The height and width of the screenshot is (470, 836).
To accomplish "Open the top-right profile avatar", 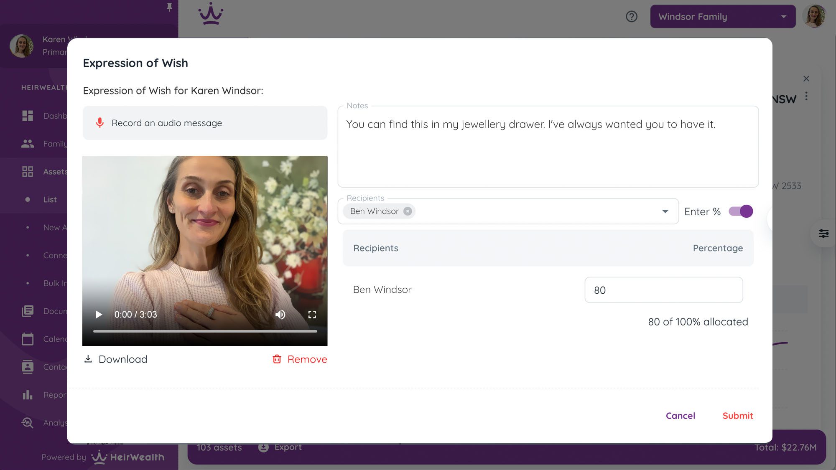I will 814,17.
